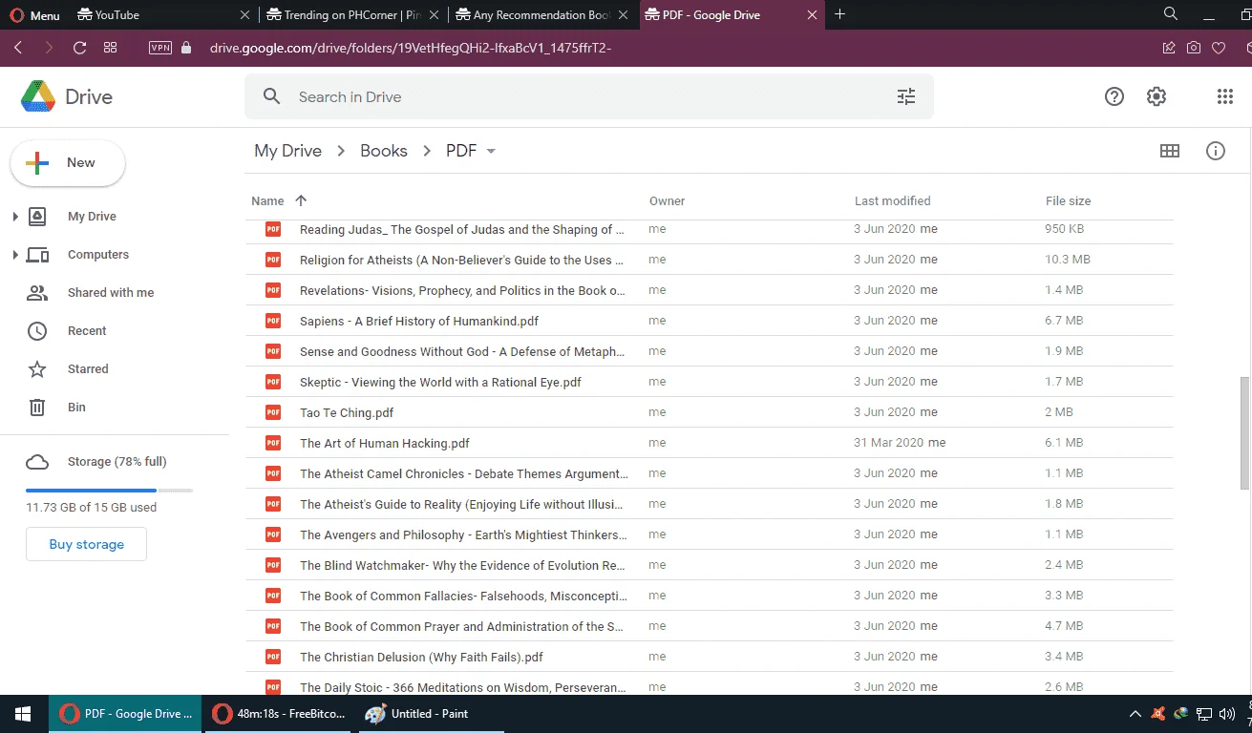Go back to the previous page

click(18, 48)
